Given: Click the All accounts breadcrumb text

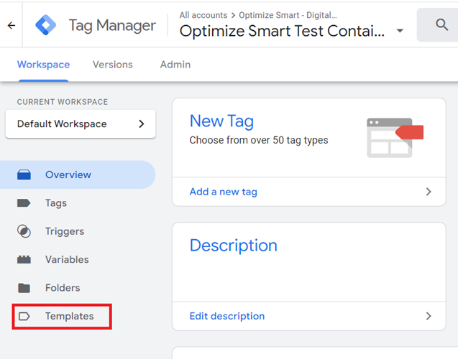Looking at the screenshot, I should point(203,14).
